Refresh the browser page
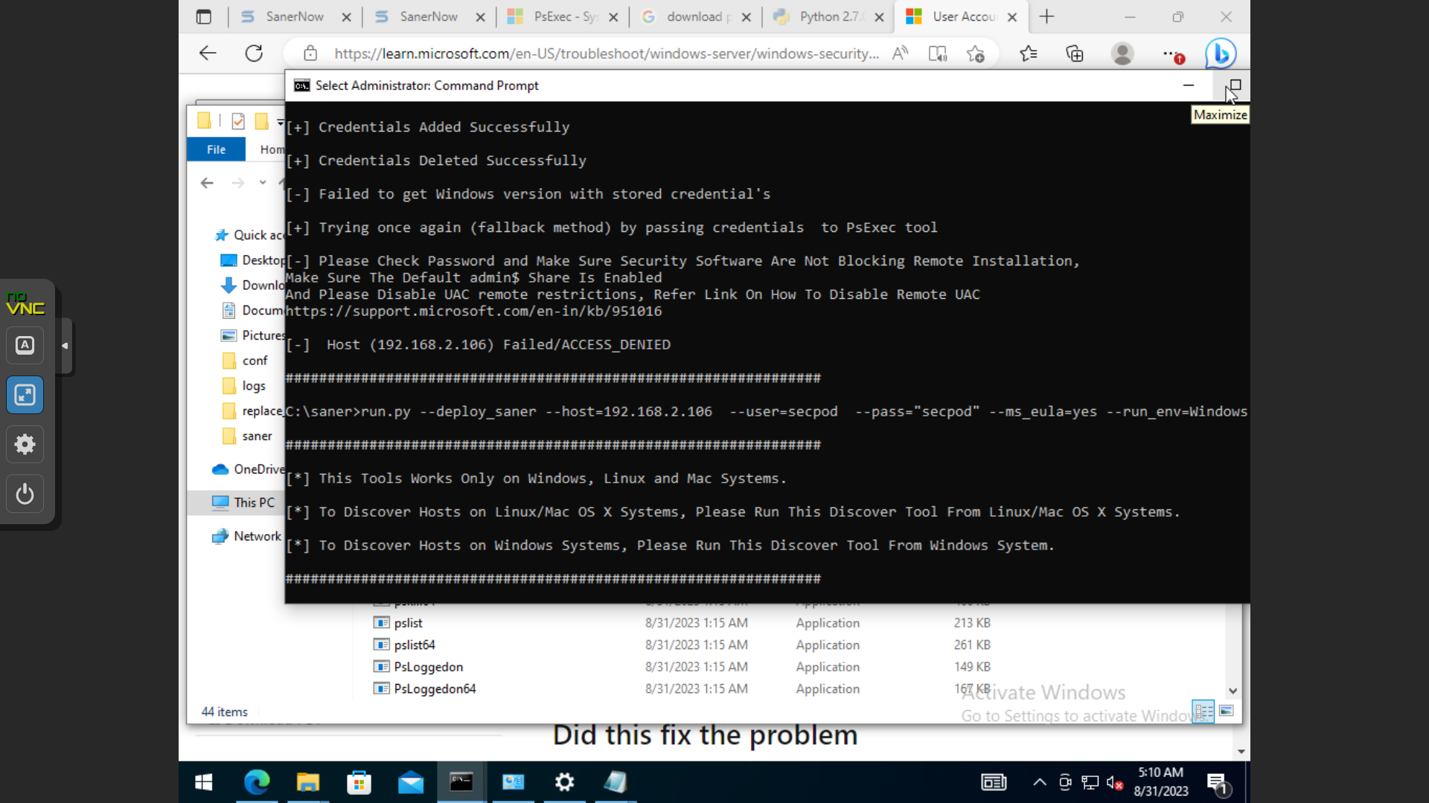 pyautogui.click(x=254, y=54)
